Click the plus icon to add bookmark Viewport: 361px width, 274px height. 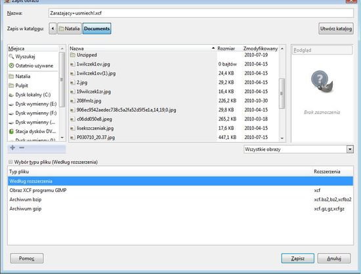coord(12,147)
